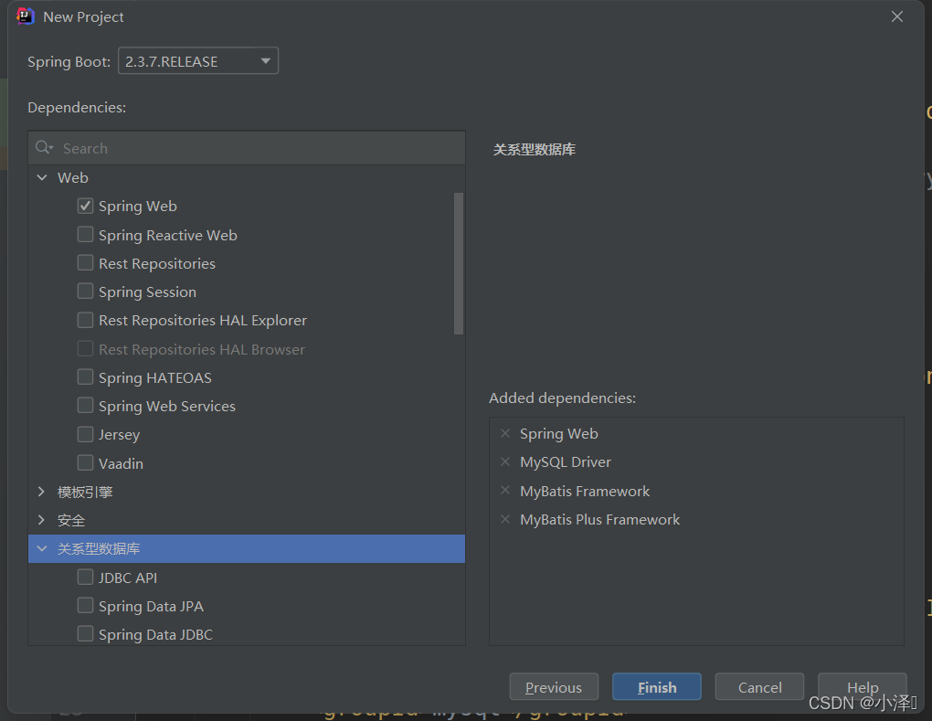Image resolution: width=932 pixels, height=721 pixels.
Task: Select the 模板引擎 tree row label
Action: click(85, 493)
